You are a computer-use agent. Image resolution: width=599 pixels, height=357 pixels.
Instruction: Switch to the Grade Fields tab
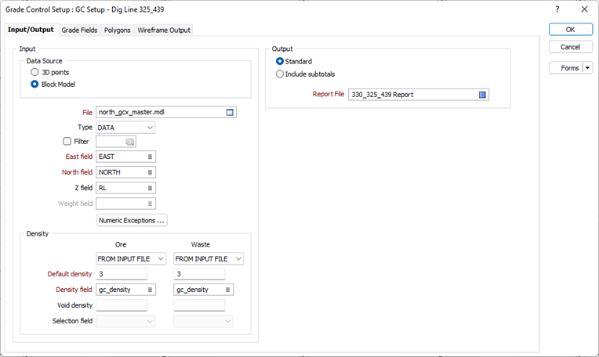(x=78, y=30)
